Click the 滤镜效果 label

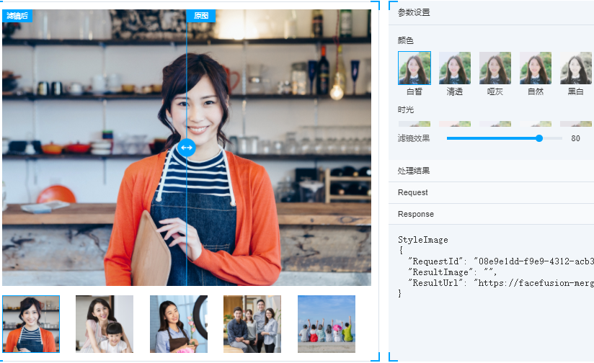414,138
